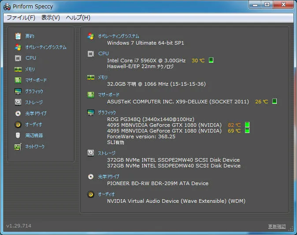
Task: Click the version text v1.29.714
Action: 19,226
